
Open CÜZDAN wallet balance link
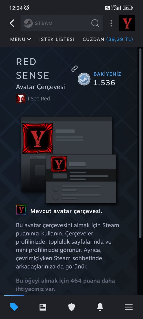click(108, 39)
